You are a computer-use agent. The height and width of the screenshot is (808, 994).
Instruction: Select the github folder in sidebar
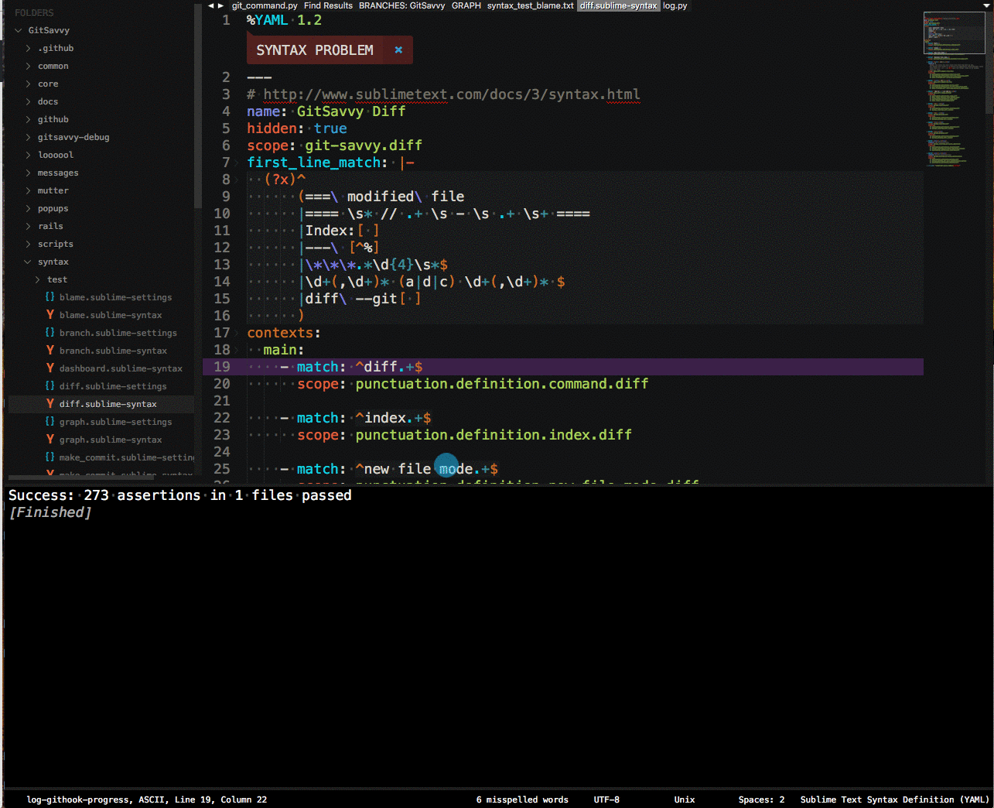point(53,119)
